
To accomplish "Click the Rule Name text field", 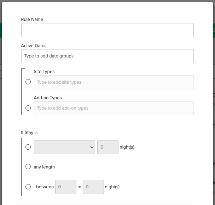I will tap(107, 30).
